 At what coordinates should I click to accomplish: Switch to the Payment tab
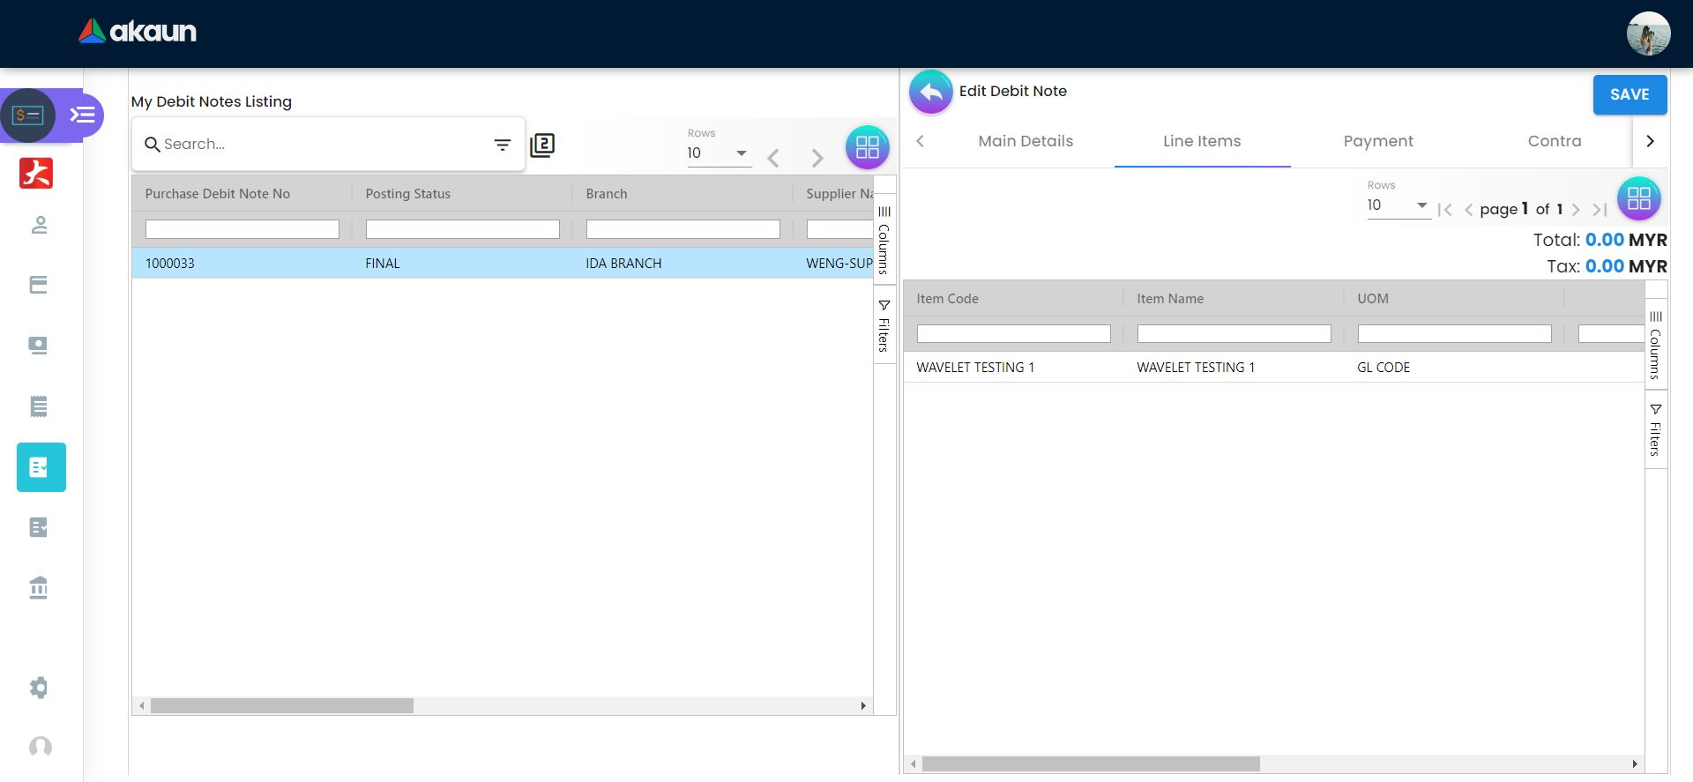pos(1377,141)
